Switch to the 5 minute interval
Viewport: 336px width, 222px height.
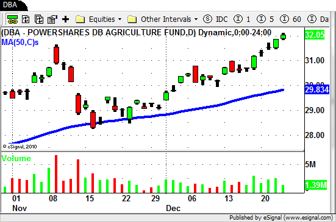click(265, 19)
